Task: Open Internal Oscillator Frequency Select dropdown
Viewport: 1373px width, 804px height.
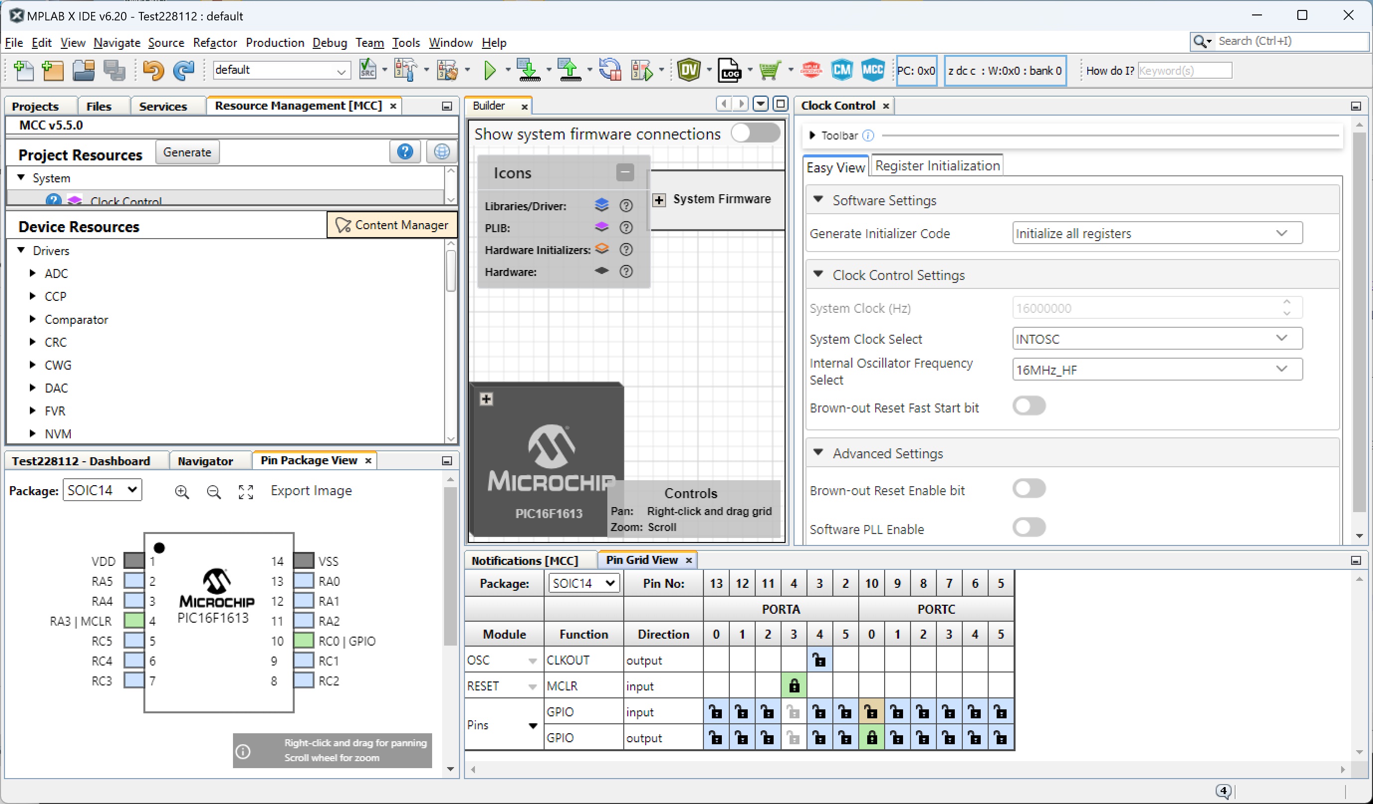Action: (x=1157, y=370)
